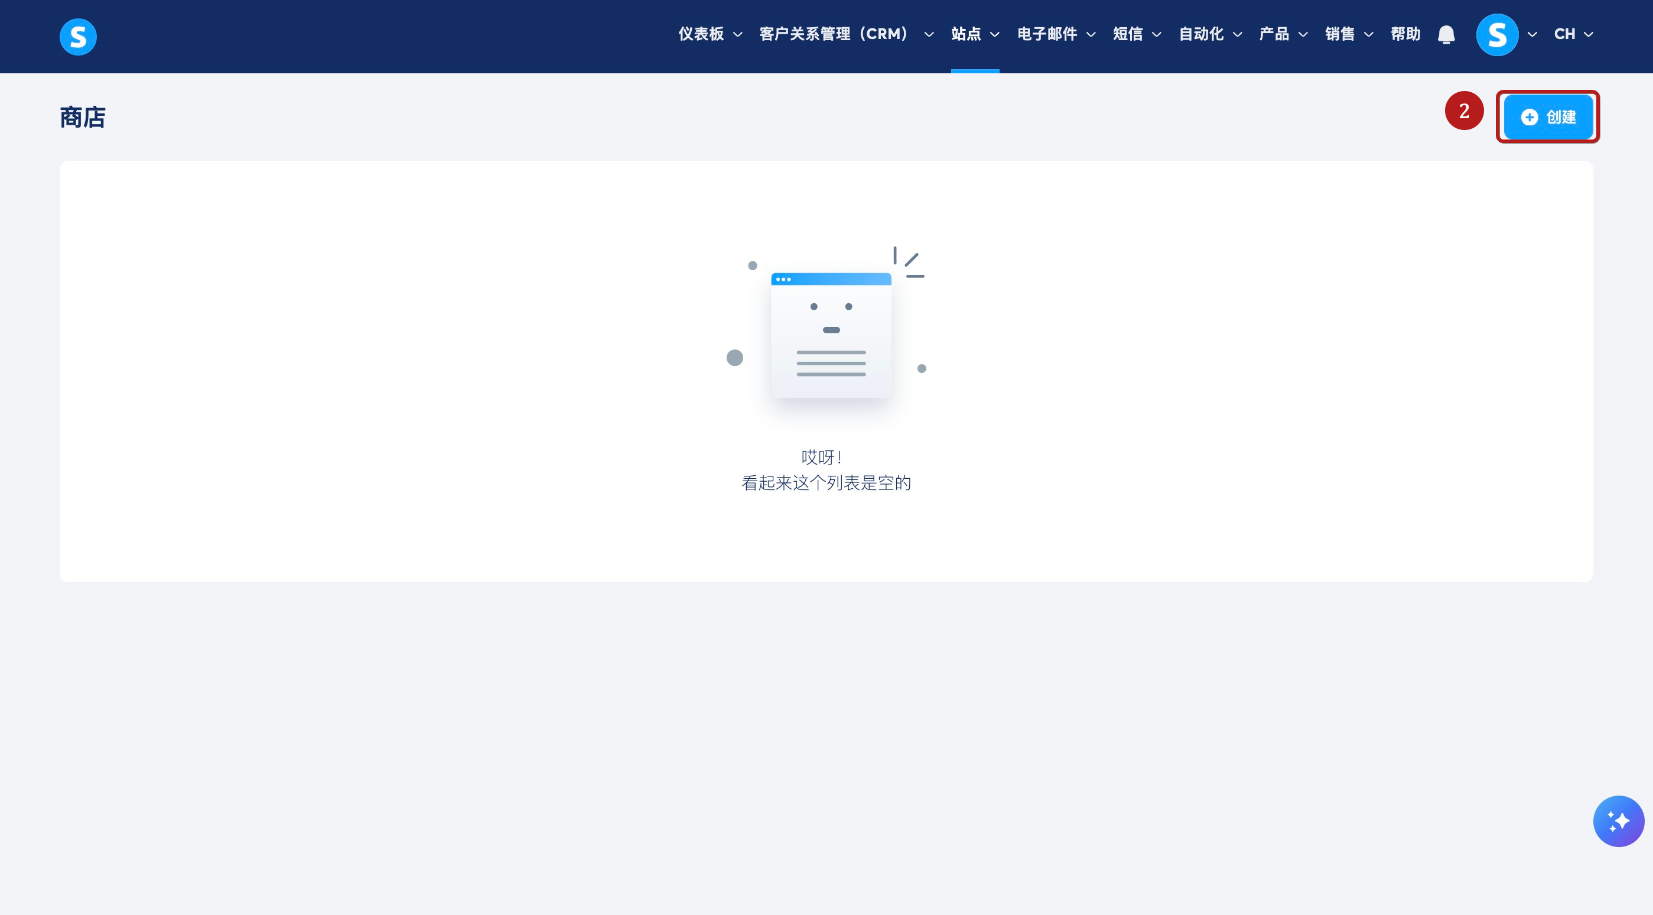This screenshot has width=1653, height=915.
Task: Click the 商店 page heading
Action: click(83, 118)
